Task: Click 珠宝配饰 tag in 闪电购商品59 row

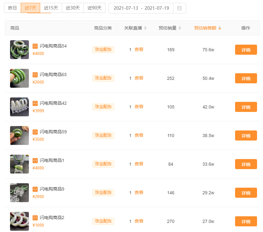Action: [103, 135]
